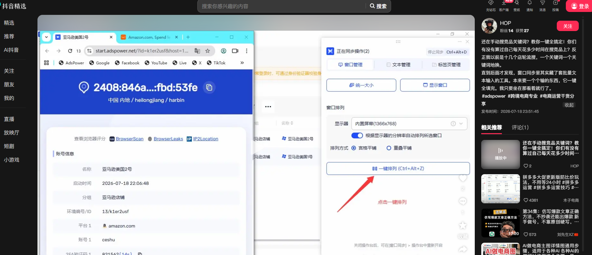Open the browser three-dot menu
The width and height of the screenshot is (592, 255).
(247, 51)
